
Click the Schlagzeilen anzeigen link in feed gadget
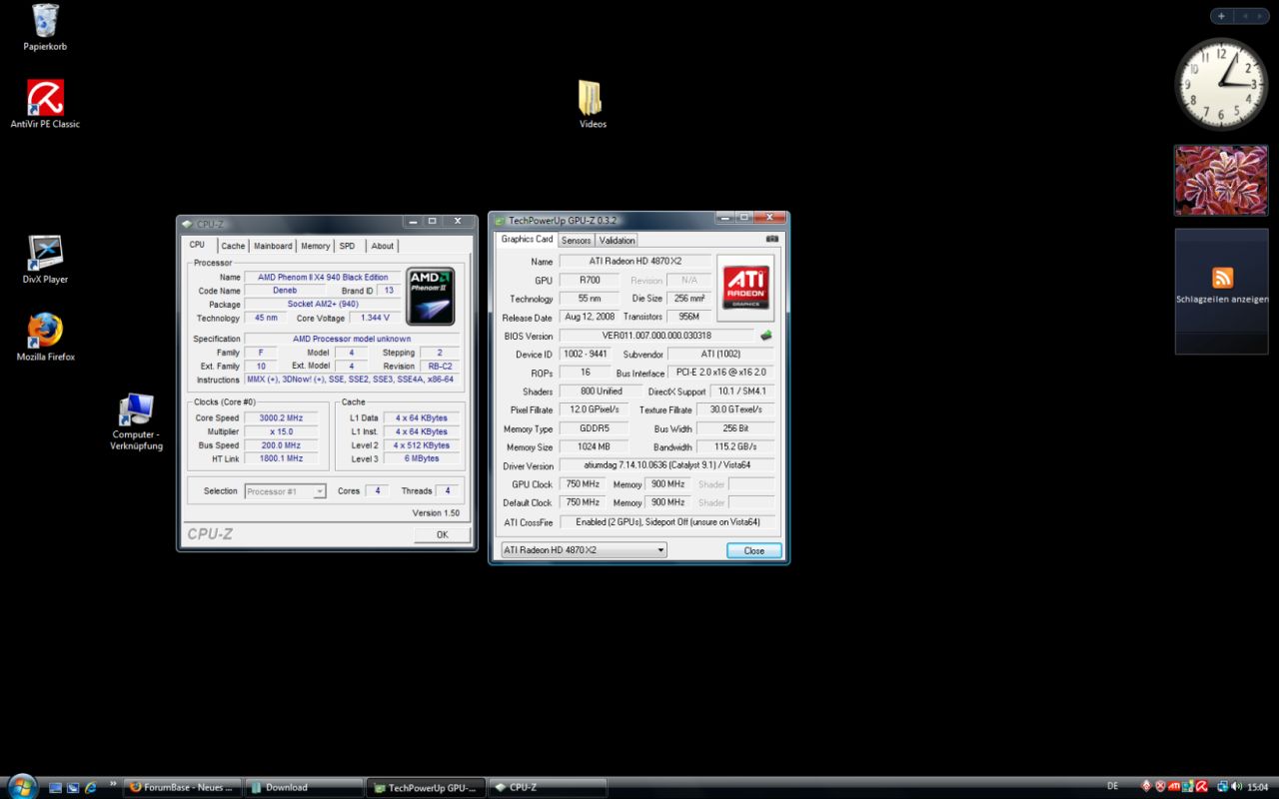(x=1222, y=300)
